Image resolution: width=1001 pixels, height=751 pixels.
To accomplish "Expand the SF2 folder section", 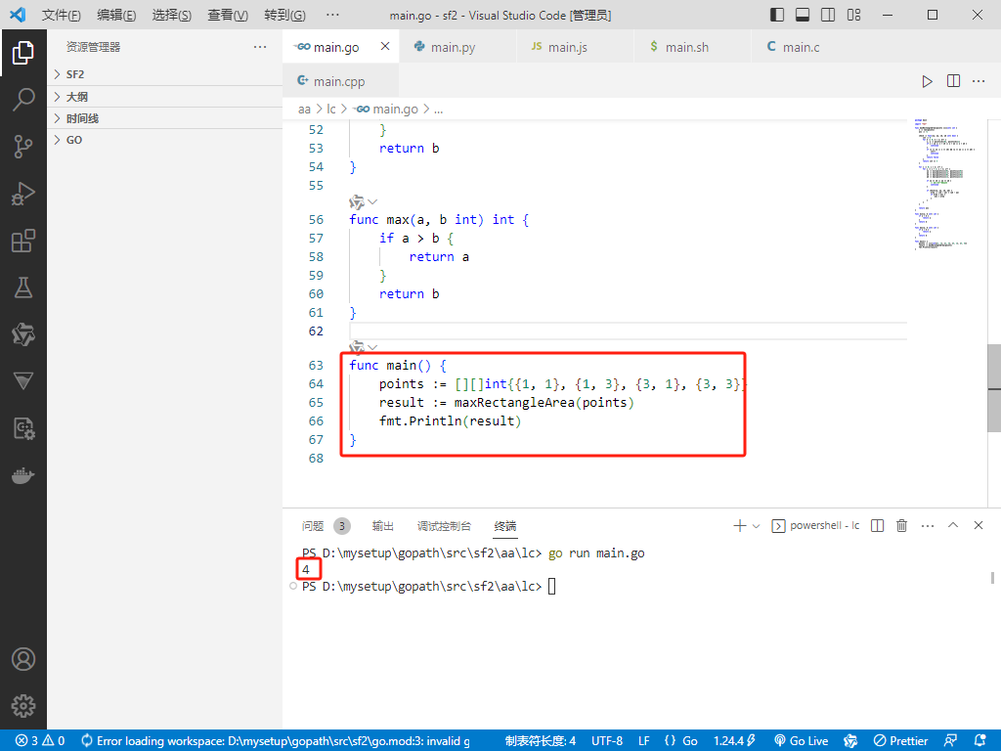I will tap(164, 74).
